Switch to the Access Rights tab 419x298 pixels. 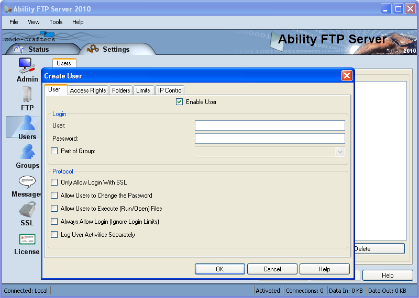point(88,90)
